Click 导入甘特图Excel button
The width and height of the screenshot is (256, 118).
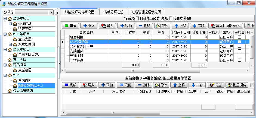pos(226,26)
